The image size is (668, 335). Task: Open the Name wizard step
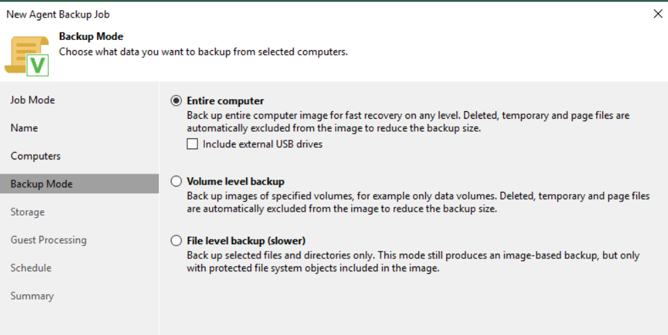(24, 128)
